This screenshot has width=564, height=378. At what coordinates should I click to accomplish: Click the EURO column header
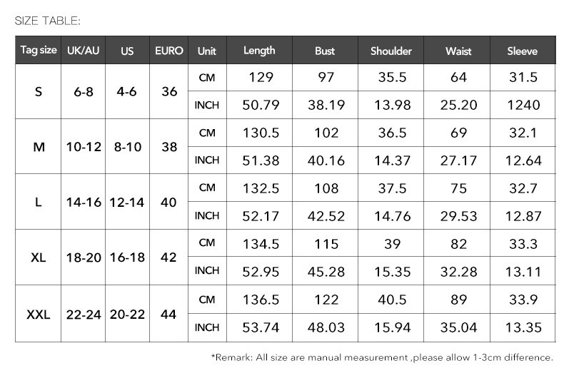[169, 51]
